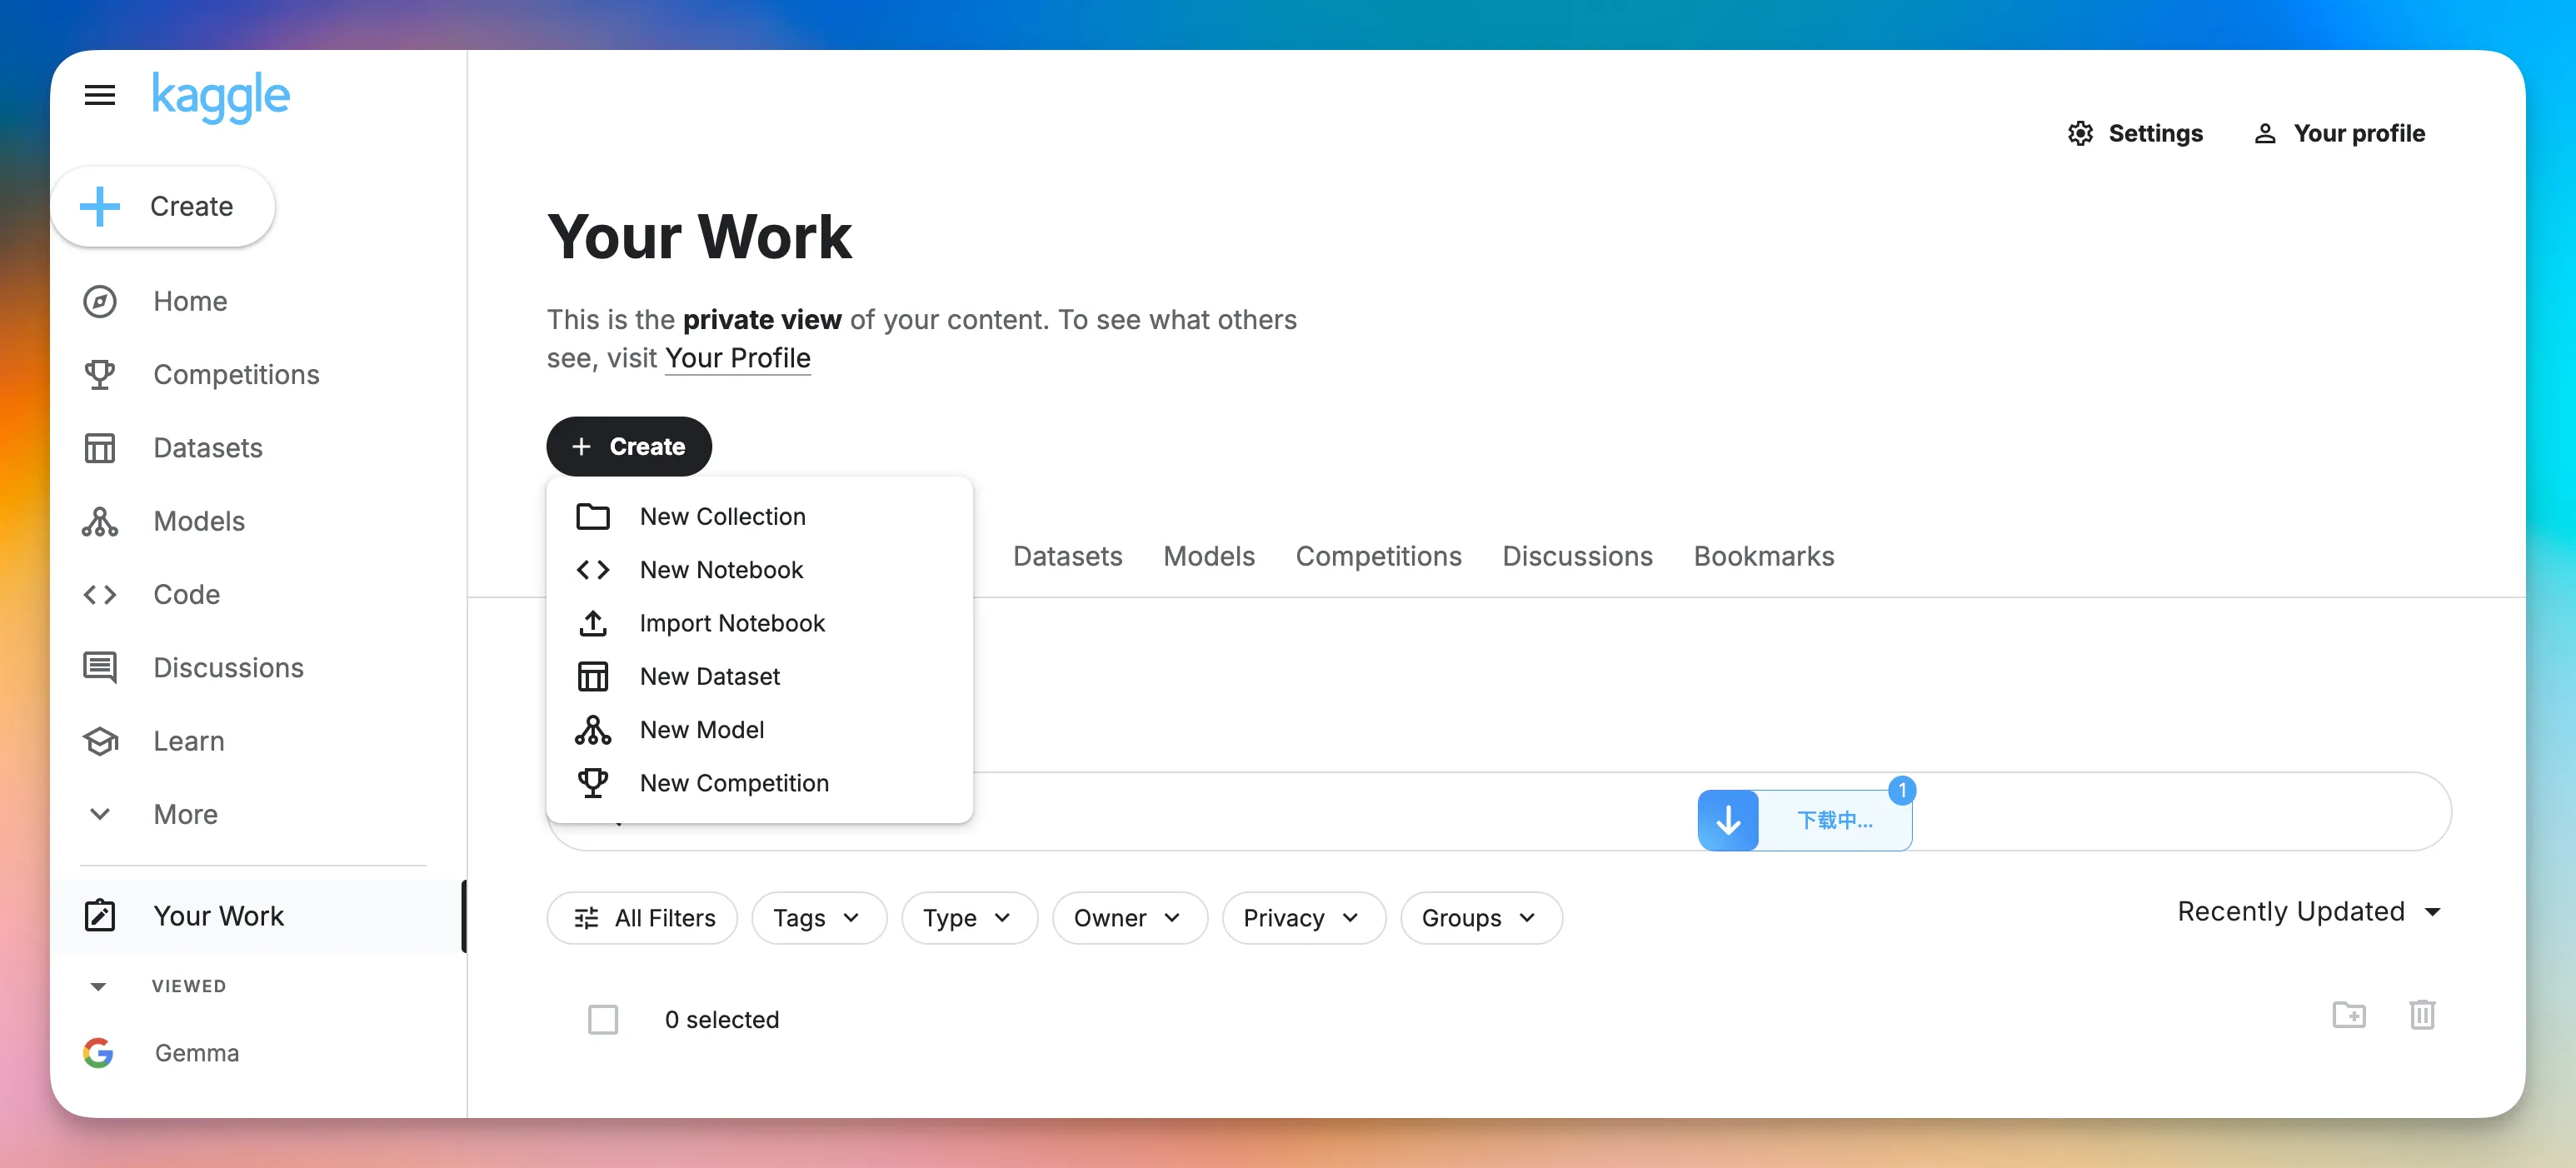Image resolution: width=2576 pixels, height=1168 pixels.
Task: Click the hamburger menu icon
Action: [100, 95]
